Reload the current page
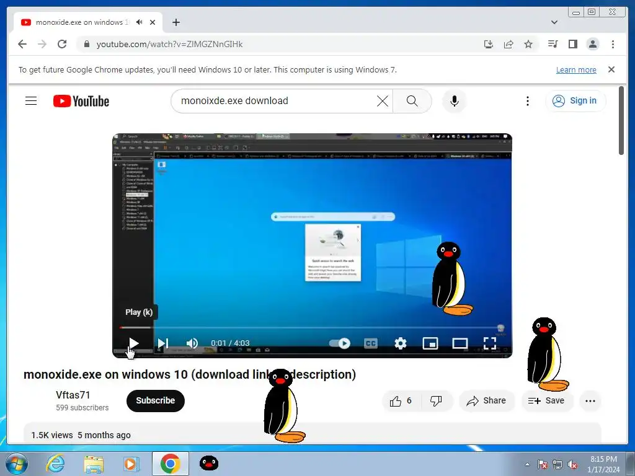 (62, 44)
